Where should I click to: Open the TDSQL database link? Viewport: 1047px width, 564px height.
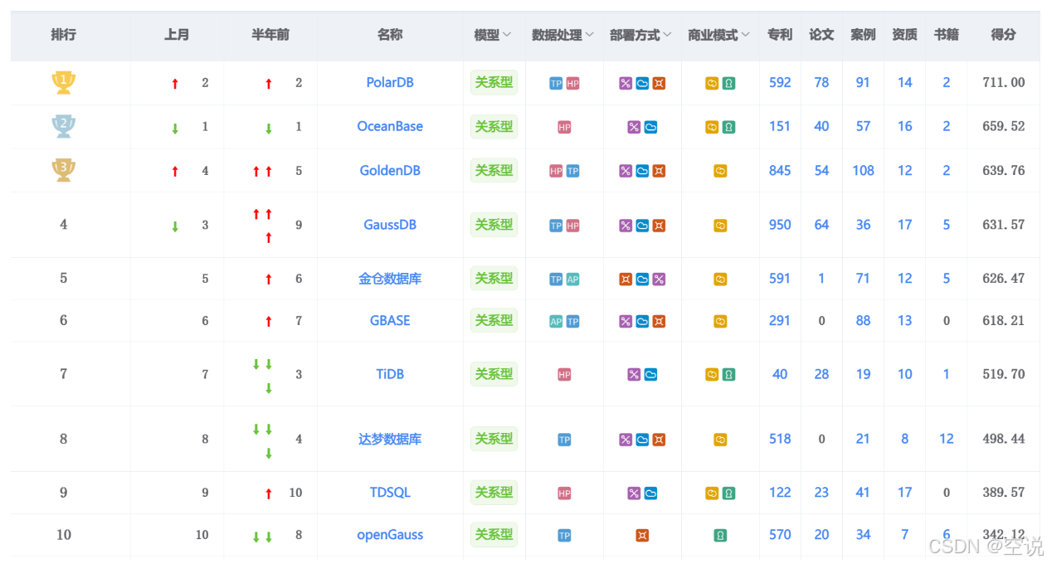click(x=390, y=493)
